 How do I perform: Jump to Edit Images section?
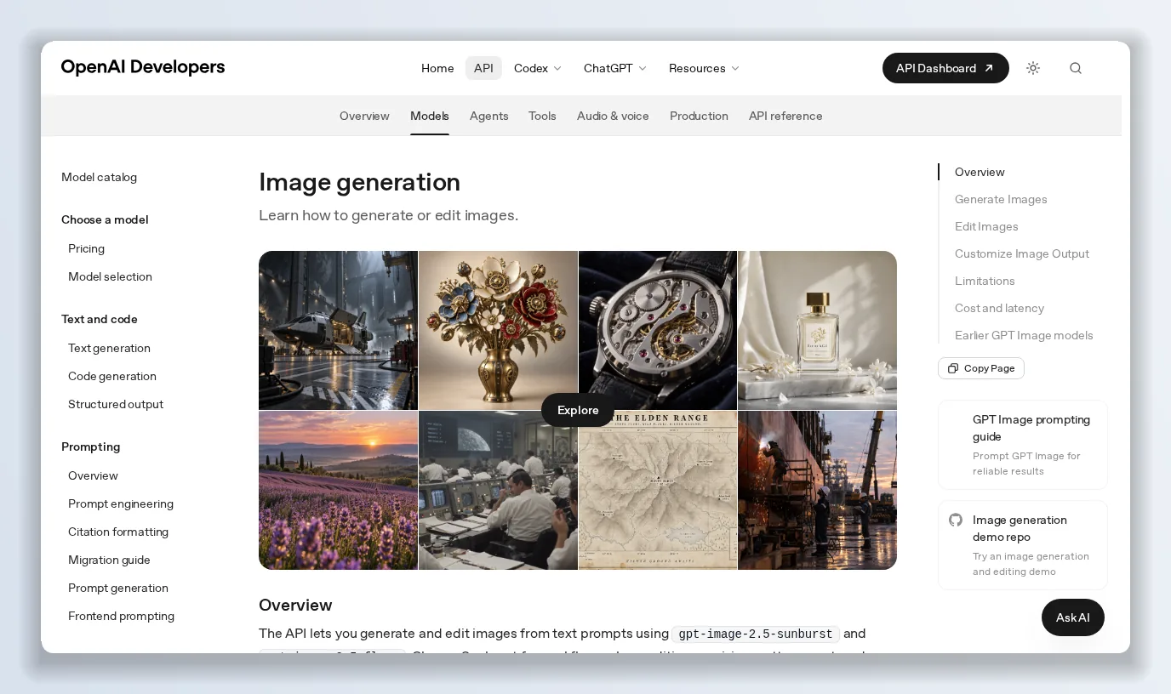tap(986, 226)
